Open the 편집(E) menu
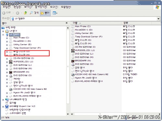Screen dimensions: 162x121 pos(17,7)
